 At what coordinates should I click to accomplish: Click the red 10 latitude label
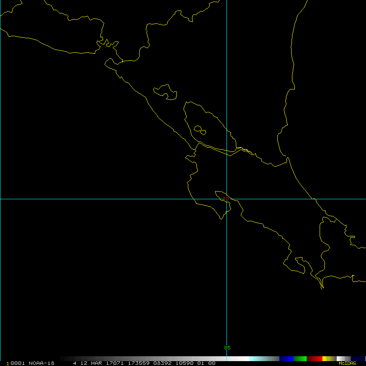[x=227, y=198]
